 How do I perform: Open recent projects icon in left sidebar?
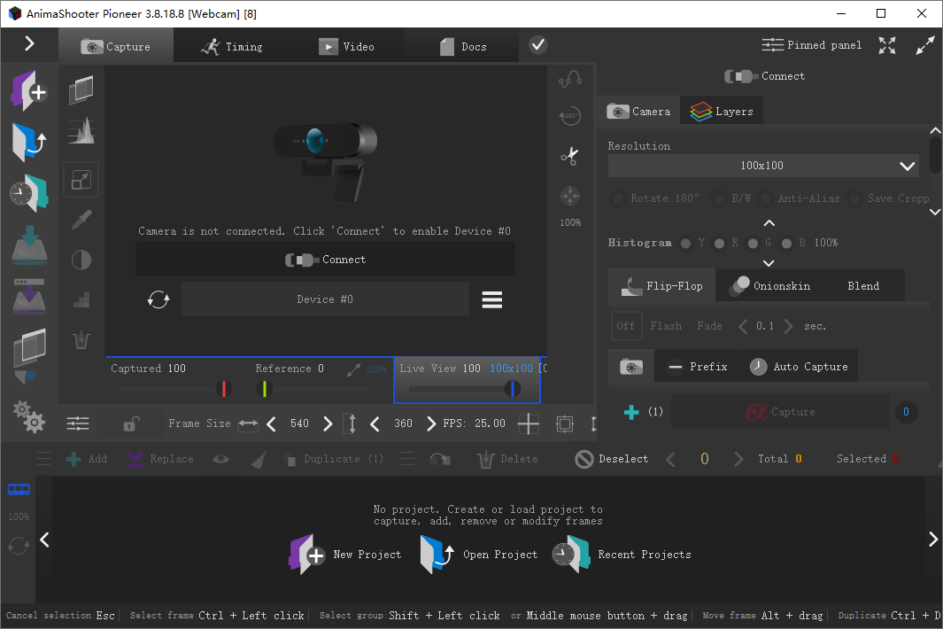point(29,193)
